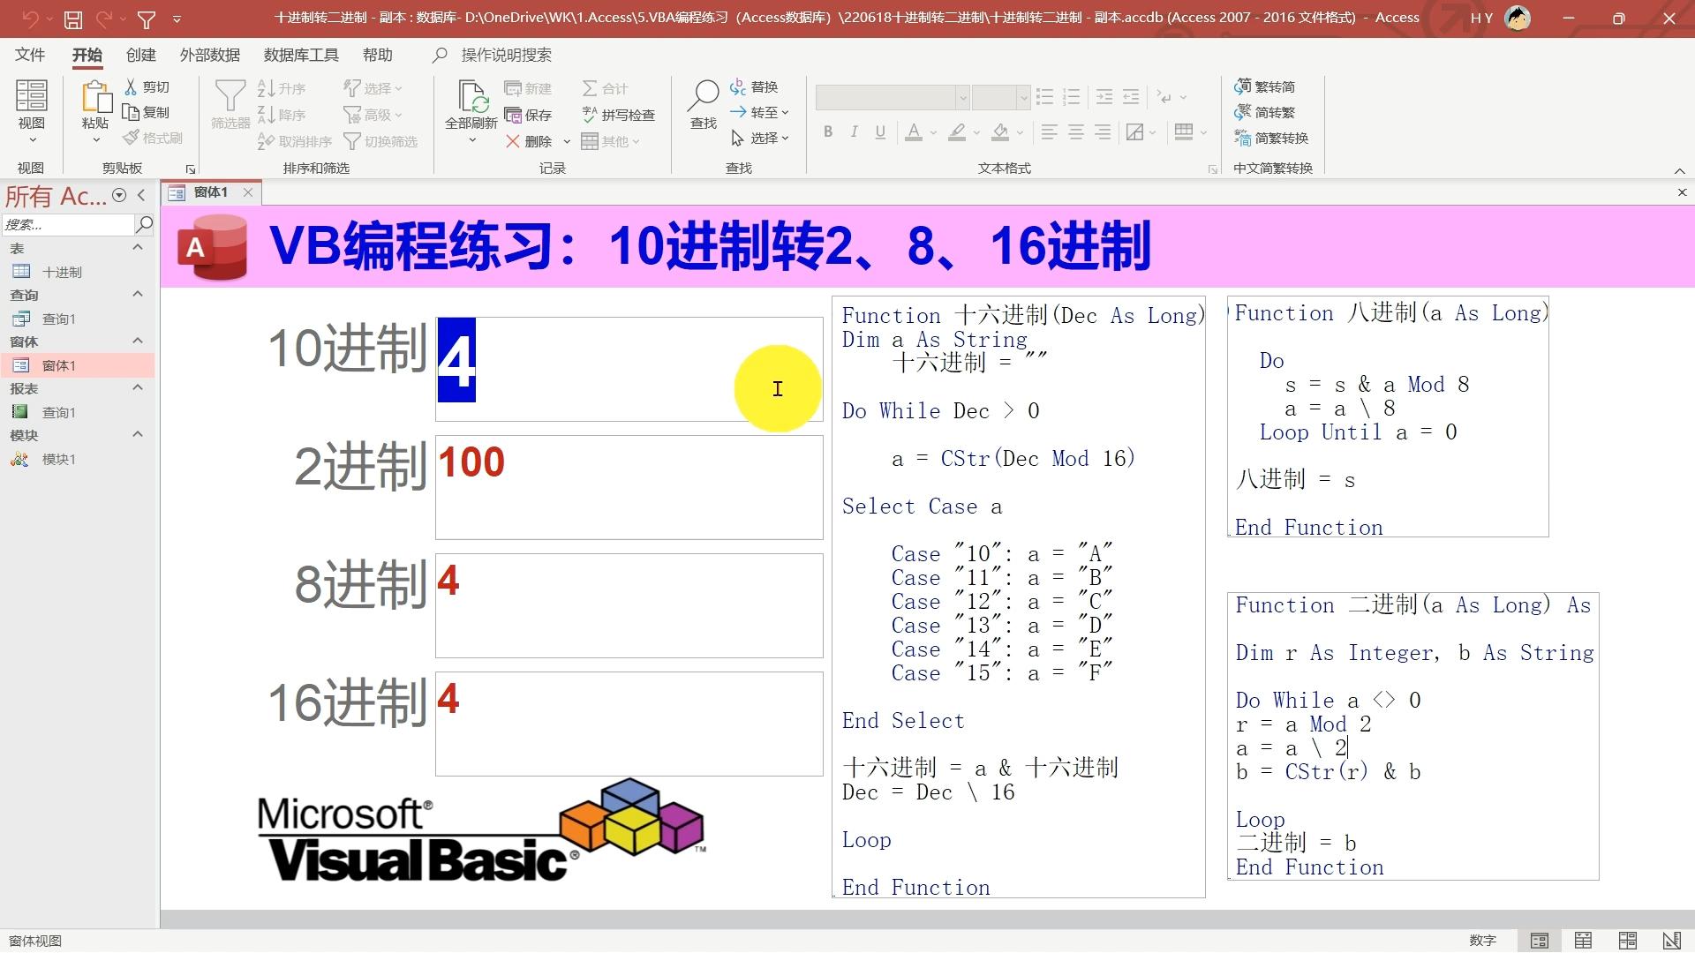The width and height of the screenshot is (1695, 953).
Task: Open the External Data (外部数据) ribbon tab
Action: [x=210, y=55]
